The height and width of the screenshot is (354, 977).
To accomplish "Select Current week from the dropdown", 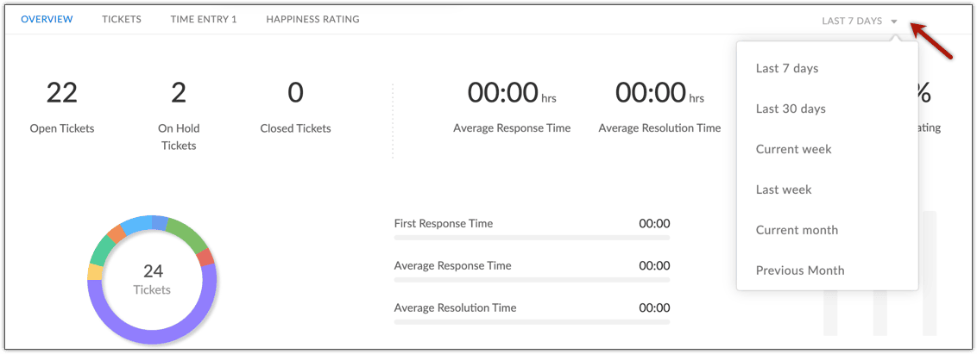I will click(x=793, y=149).
